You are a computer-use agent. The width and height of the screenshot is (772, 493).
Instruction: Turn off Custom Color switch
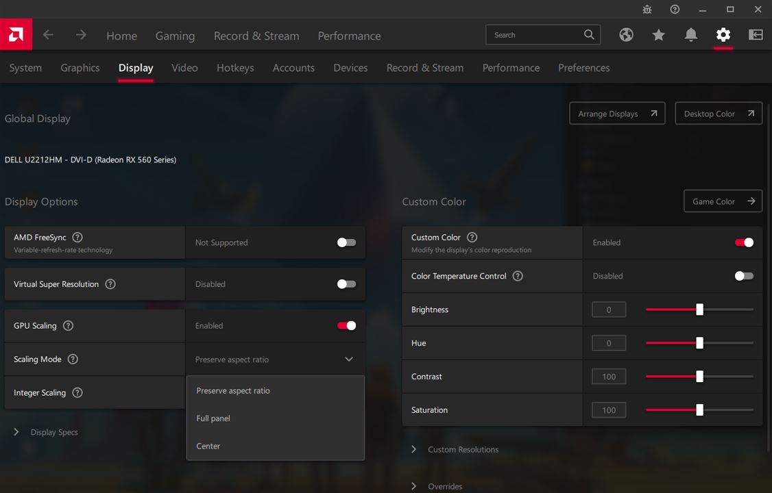pos(744,242)
